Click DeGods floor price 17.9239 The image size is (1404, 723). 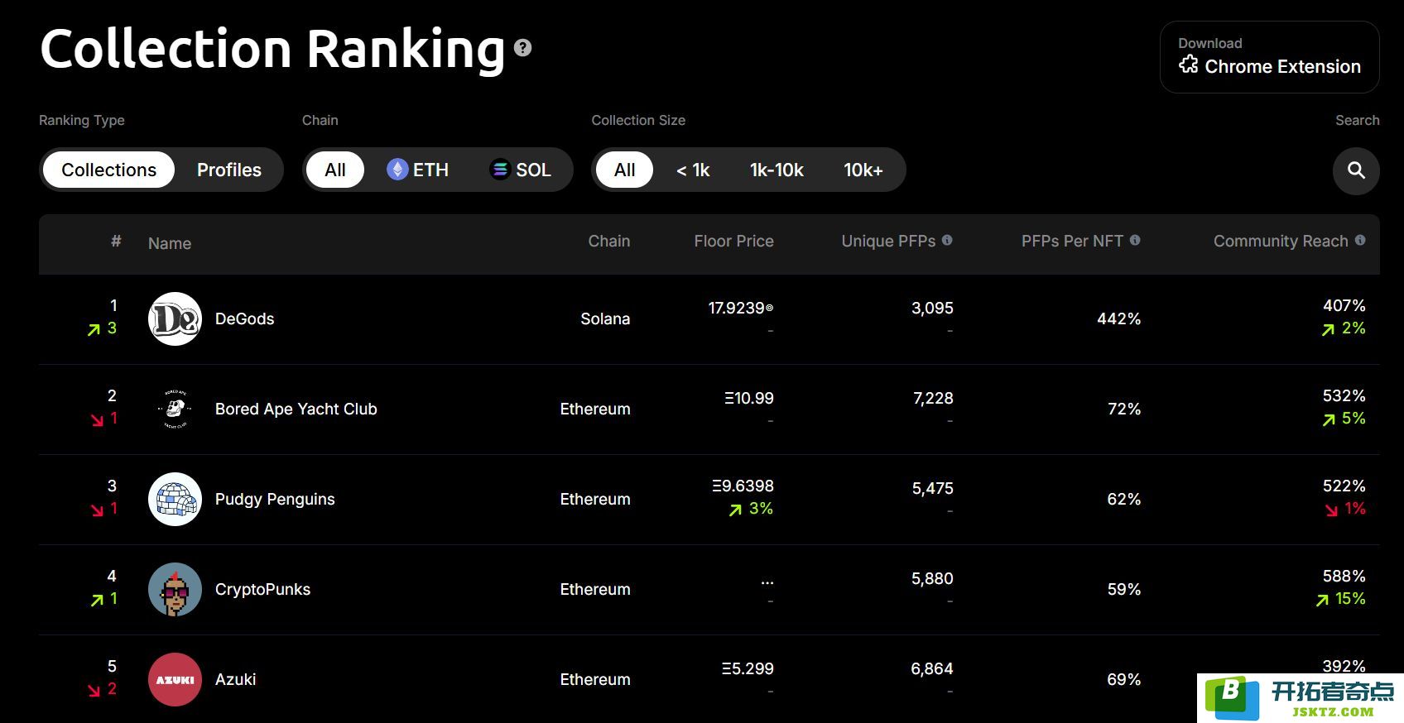(x=740, y=308)
